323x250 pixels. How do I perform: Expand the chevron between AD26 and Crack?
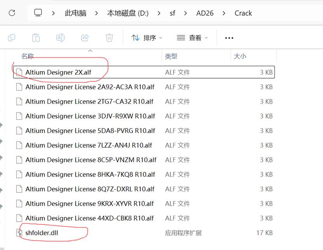coord(224,13)
